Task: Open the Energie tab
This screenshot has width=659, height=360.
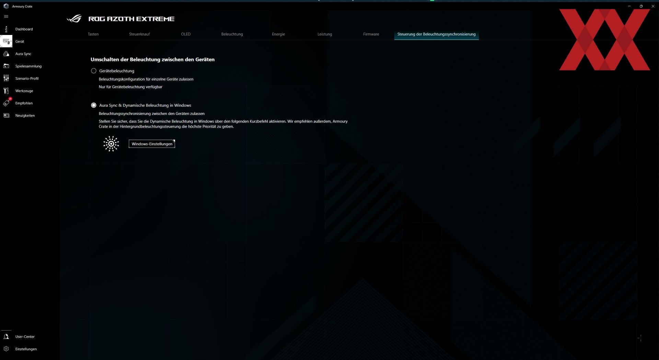Action: (x=278, y=34)
